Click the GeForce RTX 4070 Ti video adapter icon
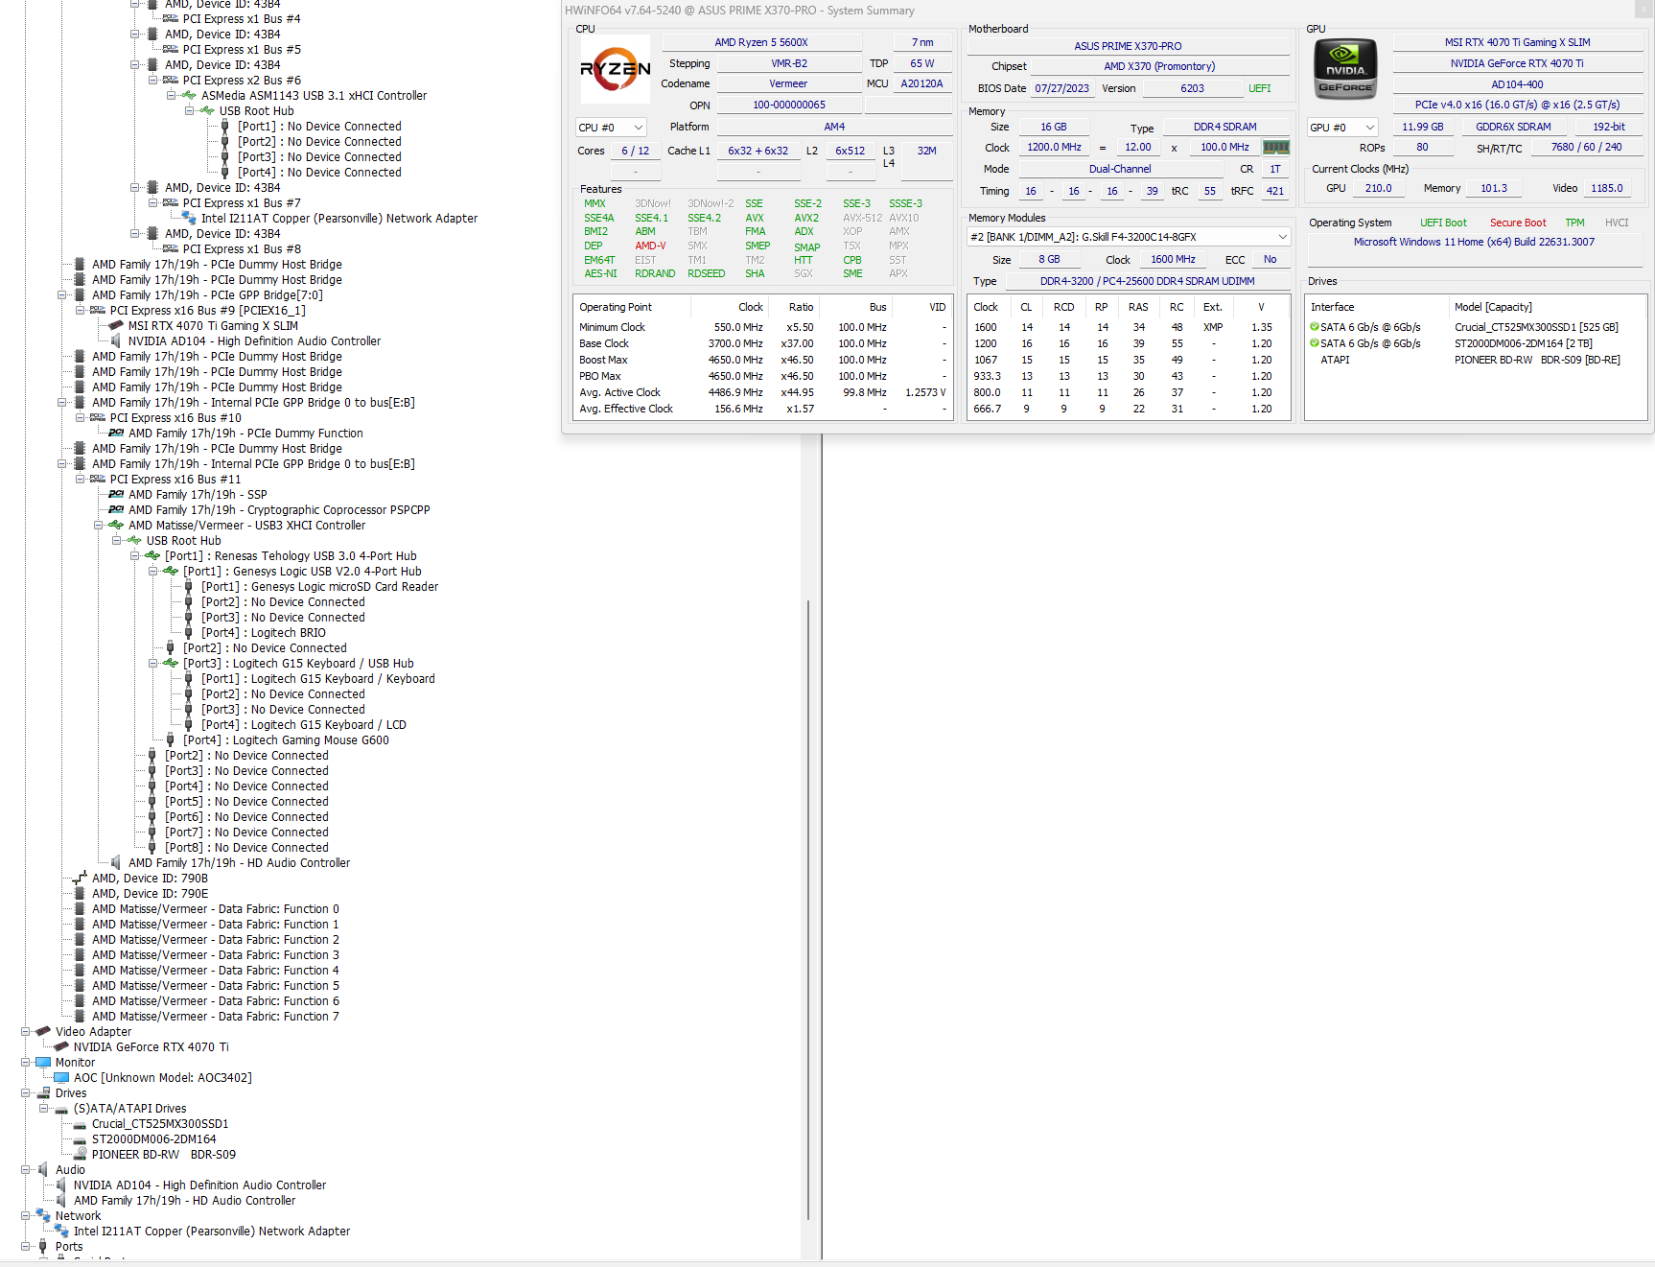Viewport: 1655px width, 1267px height. click(x=61, y=1047)
